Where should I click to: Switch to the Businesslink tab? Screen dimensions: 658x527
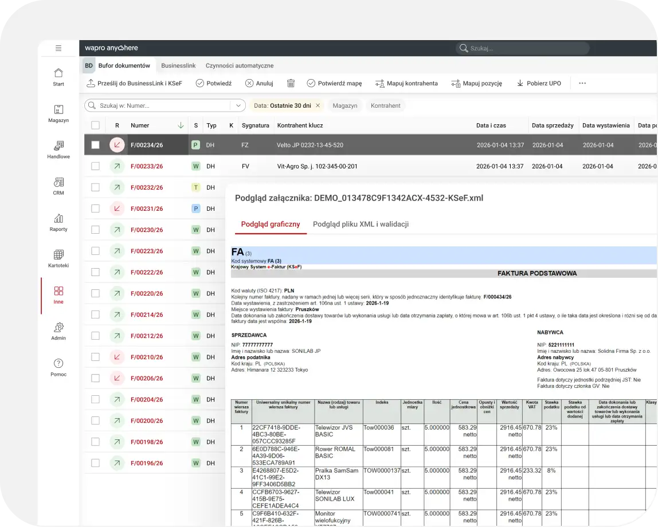[178, 66]
